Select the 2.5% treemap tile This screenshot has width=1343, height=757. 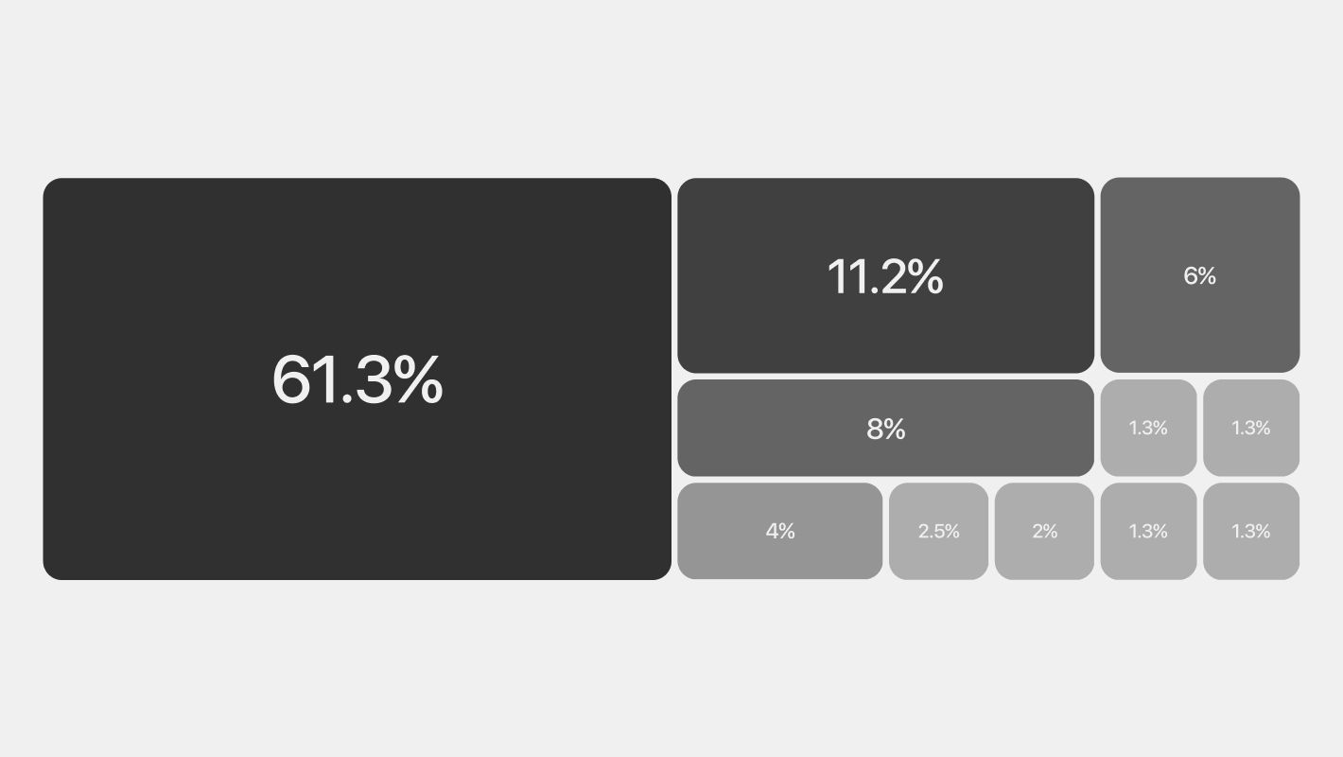pos(938,554)
